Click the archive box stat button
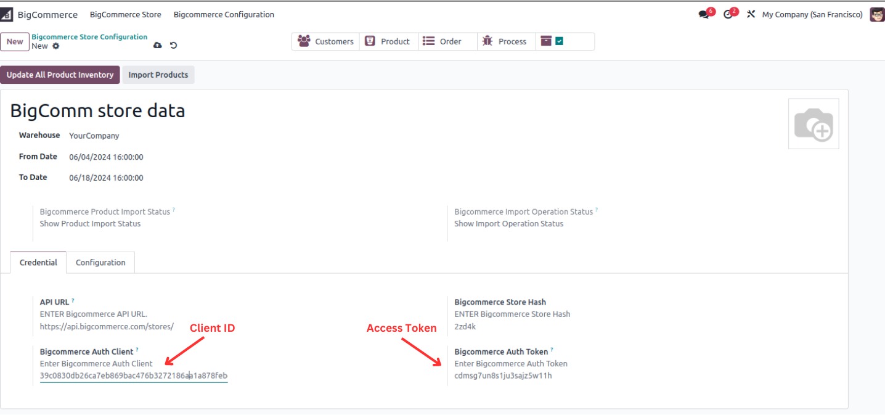 pyautogui.click(x=546, y=41)
